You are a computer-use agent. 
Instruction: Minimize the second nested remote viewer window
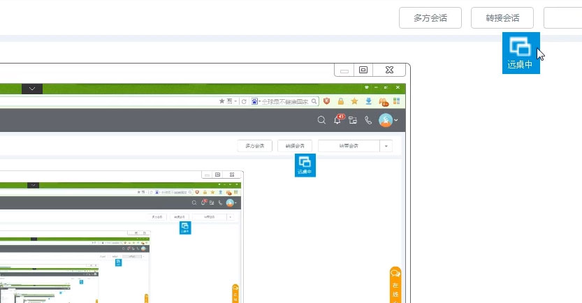pyautogui.click(x=207, y=175)
